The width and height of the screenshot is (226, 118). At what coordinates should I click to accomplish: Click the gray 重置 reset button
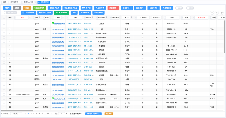pyautogui.click(x=17, y=8)
